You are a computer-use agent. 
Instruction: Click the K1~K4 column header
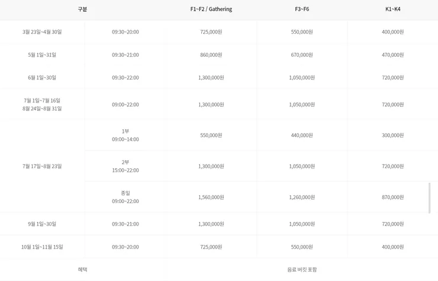(393, 9)
